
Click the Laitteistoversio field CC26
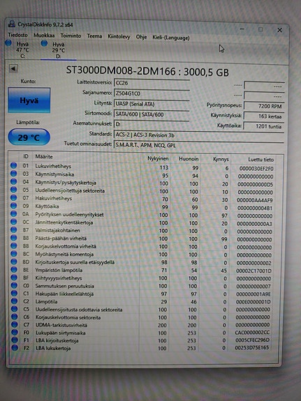tap(152, 83)
